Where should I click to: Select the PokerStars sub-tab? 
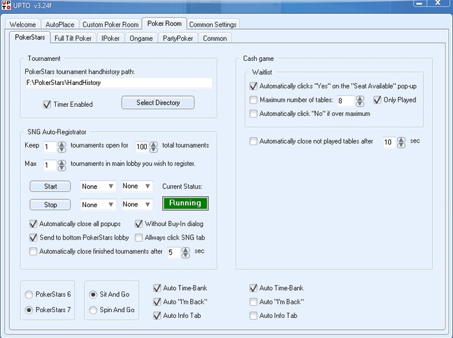point(30,38)
